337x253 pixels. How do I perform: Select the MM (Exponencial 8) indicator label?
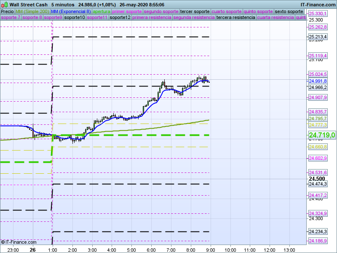[x=70, y=11]
